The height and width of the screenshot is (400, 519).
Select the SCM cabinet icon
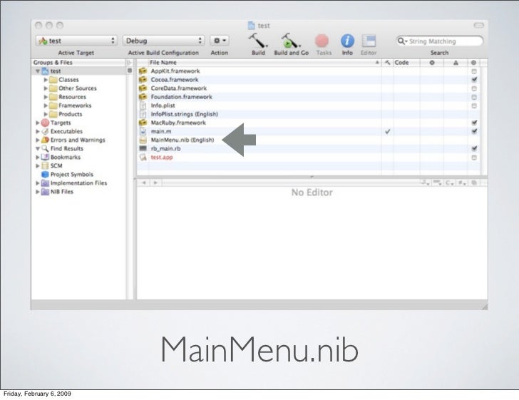click(46, 165)
